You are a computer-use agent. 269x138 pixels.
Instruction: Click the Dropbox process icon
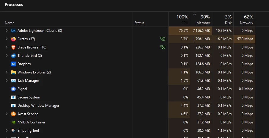coord(13,64)
